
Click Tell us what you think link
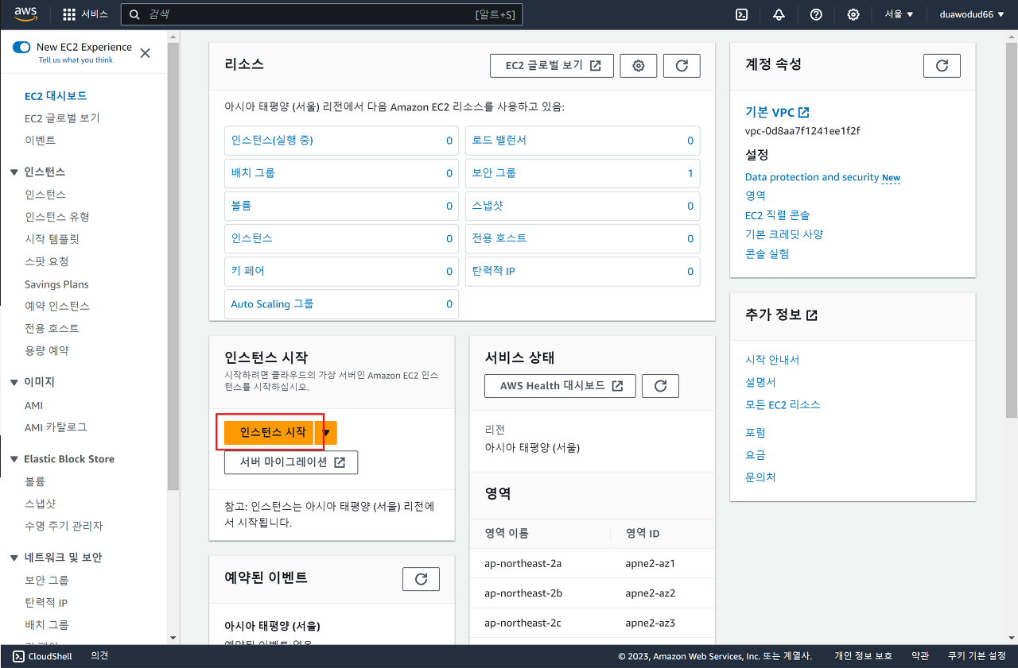tap(76, 60)
